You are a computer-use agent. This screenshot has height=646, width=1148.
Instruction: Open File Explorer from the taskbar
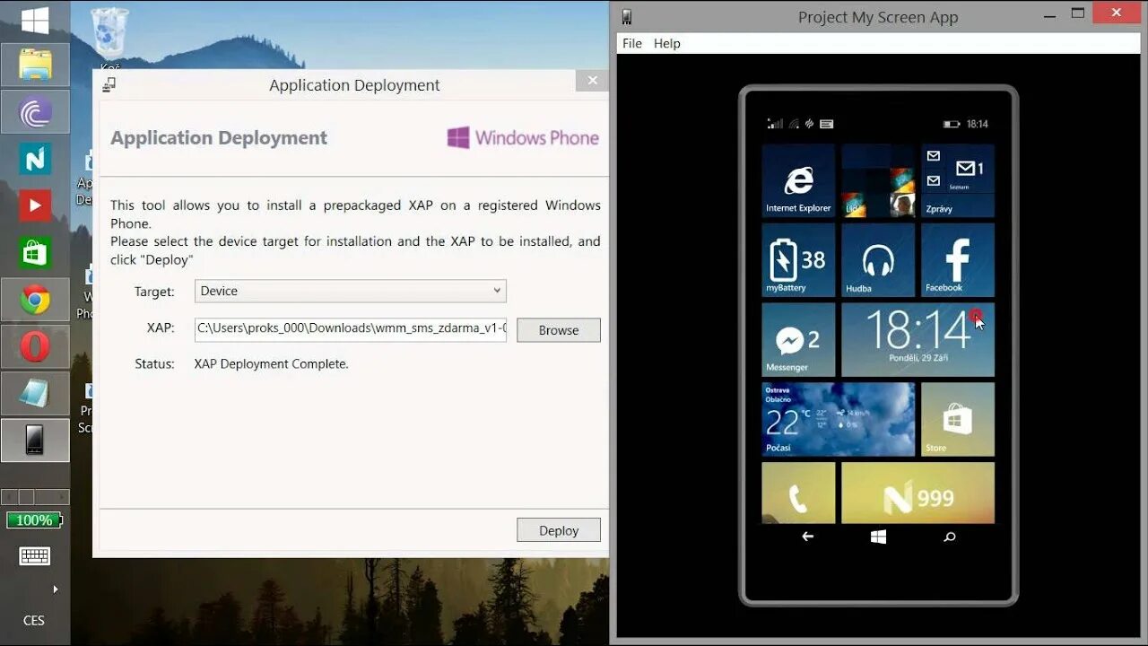click(x=35, y=65)
